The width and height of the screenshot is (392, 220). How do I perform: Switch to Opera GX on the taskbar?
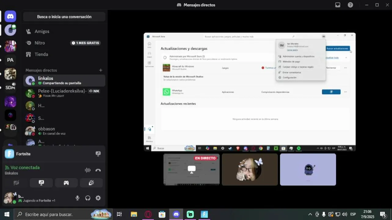click(148, 215)
